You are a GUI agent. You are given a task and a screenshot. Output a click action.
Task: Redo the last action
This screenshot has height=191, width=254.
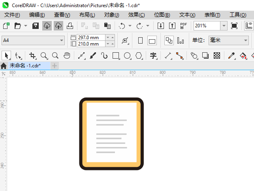pyautogui.click(x=139, y=26)
